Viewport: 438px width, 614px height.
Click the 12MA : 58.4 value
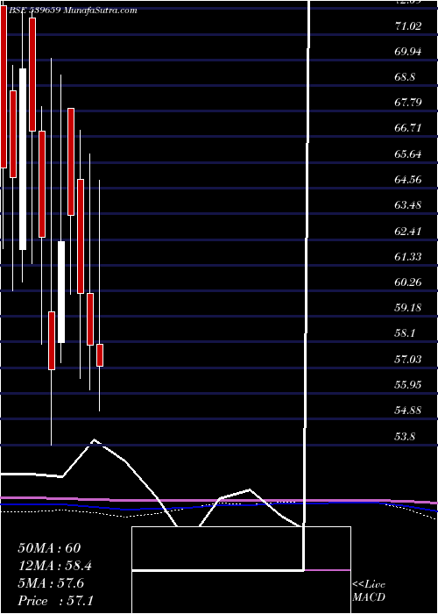pos(55,566)
